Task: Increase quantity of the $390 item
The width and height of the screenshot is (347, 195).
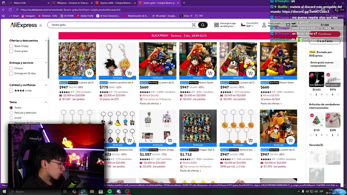Action: point(338,135)
